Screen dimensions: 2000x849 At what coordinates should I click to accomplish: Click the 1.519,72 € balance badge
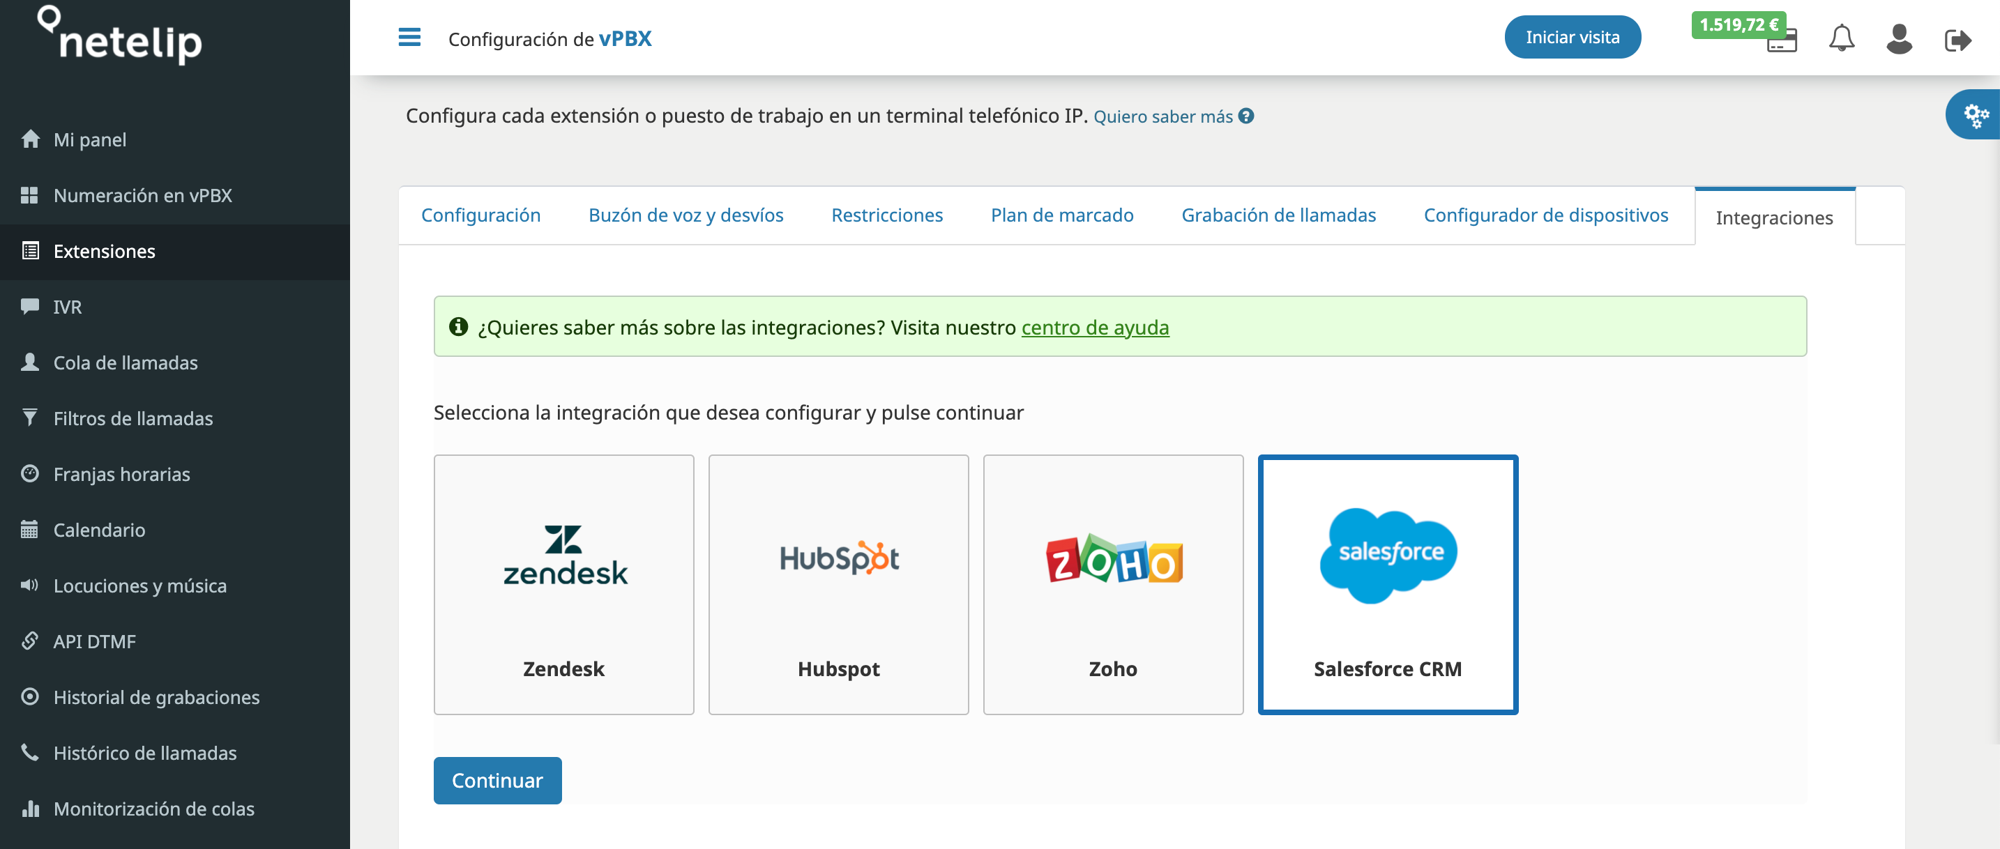point(1738,25)
